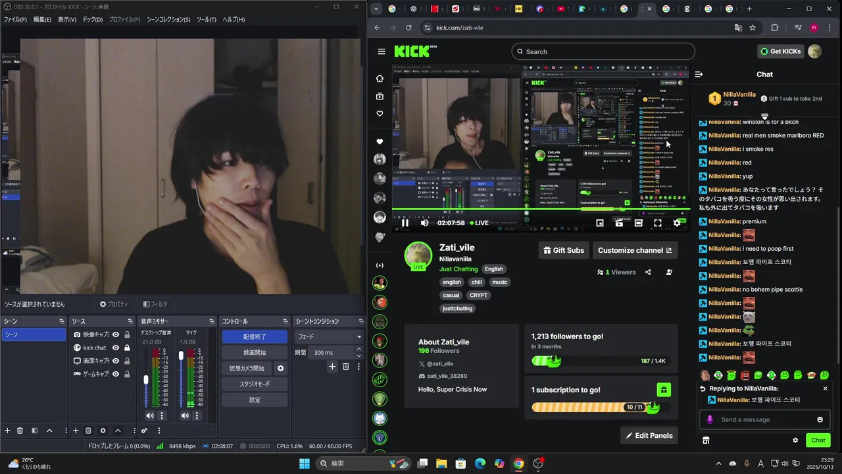Open シーンコレクション(S) menu in OBS

168,19
